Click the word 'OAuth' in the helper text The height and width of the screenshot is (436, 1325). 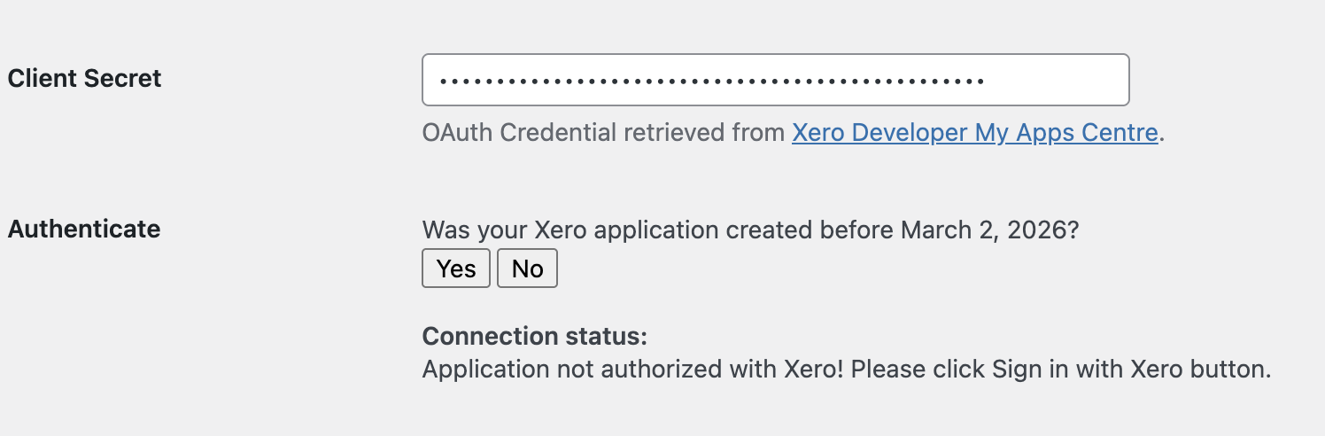point(458,133)
